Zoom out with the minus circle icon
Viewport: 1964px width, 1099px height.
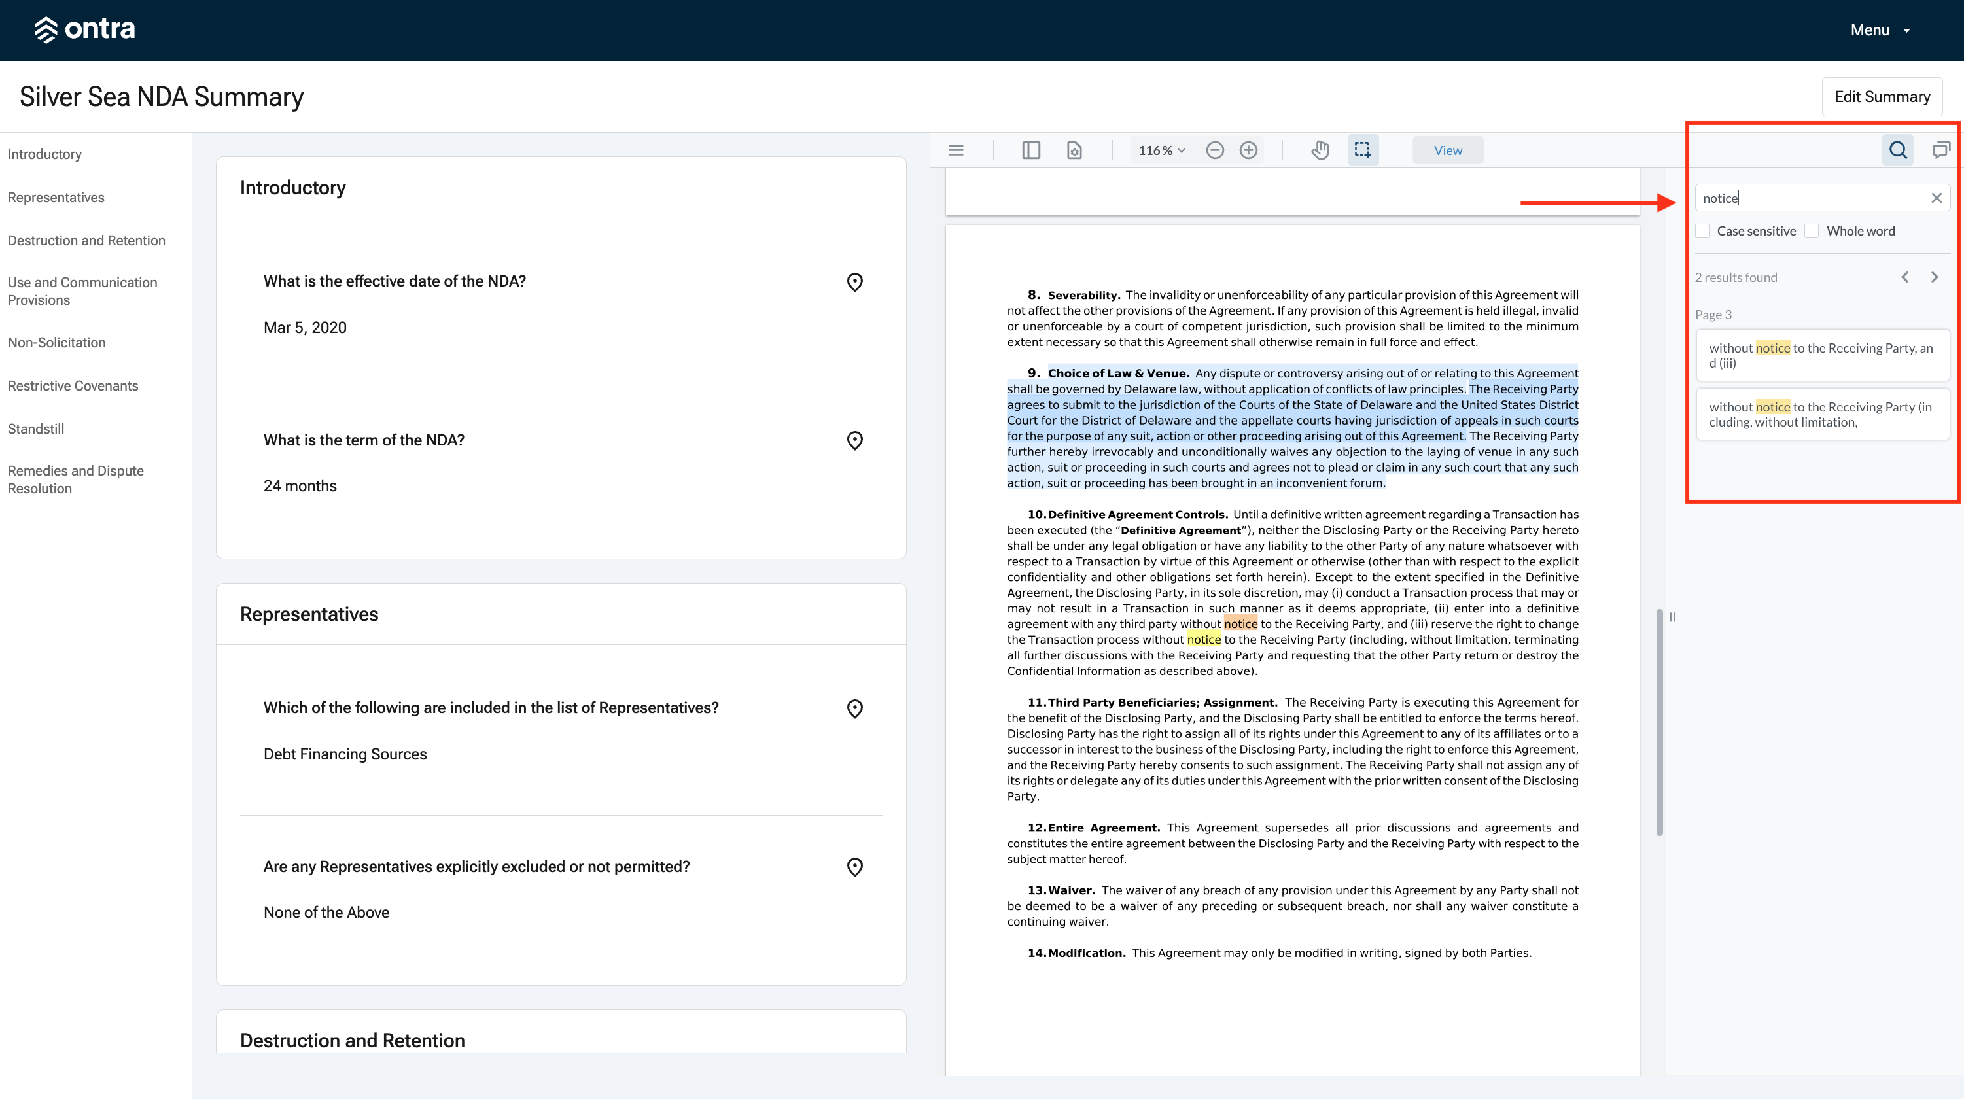1216,150
